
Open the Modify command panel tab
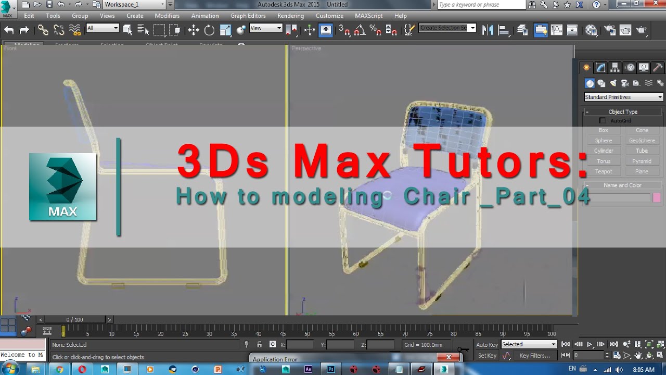[601, 67]
